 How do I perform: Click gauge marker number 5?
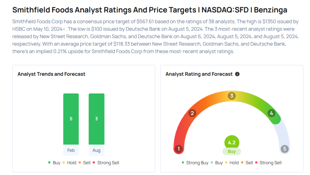point(284,149)
